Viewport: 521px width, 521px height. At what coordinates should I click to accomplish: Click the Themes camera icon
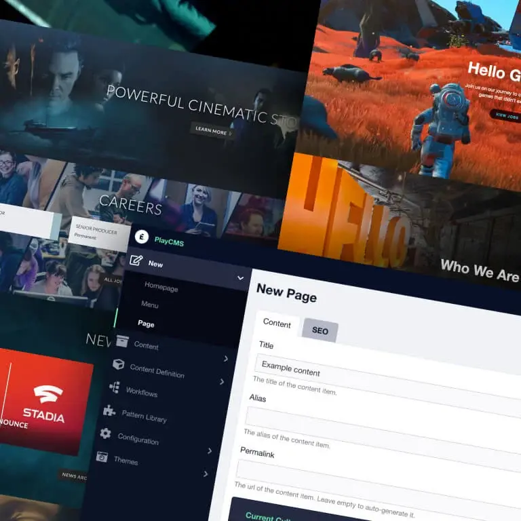pyautogui.click(x=102, y=457)
